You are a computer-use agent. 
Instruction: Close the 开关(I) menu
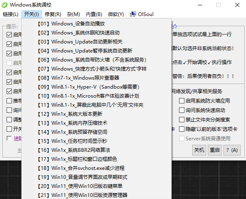(32, 14)
